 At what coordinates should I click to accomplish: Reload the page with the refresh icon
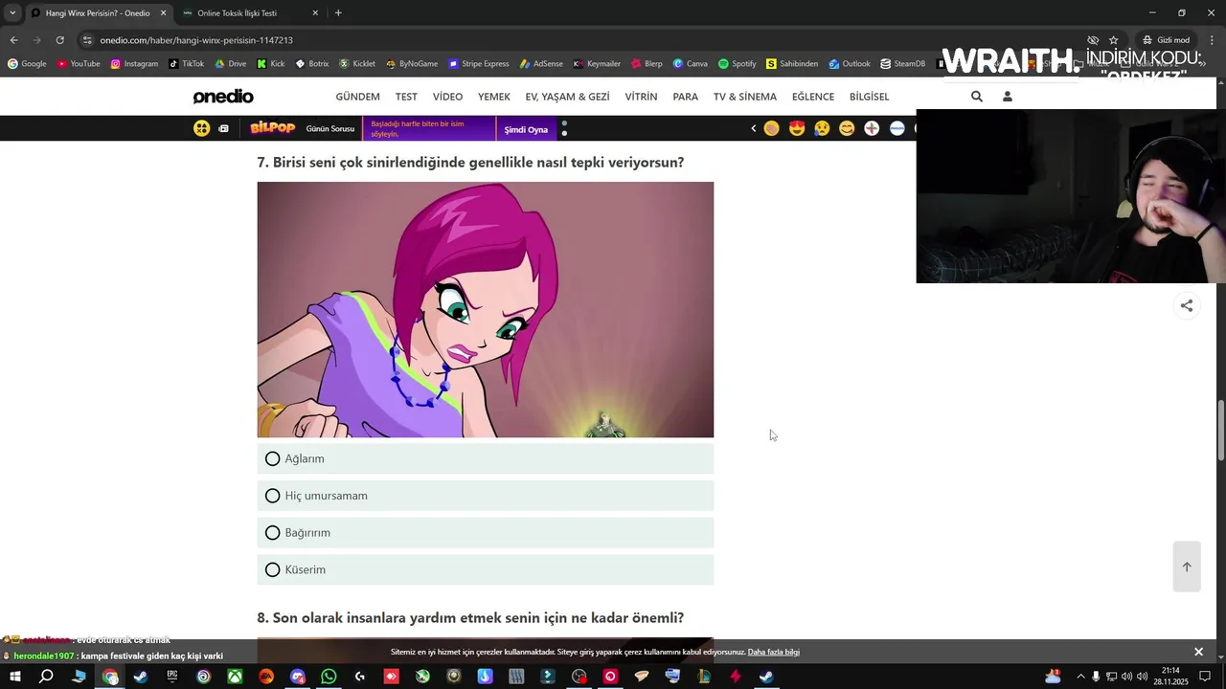point(59,40)
